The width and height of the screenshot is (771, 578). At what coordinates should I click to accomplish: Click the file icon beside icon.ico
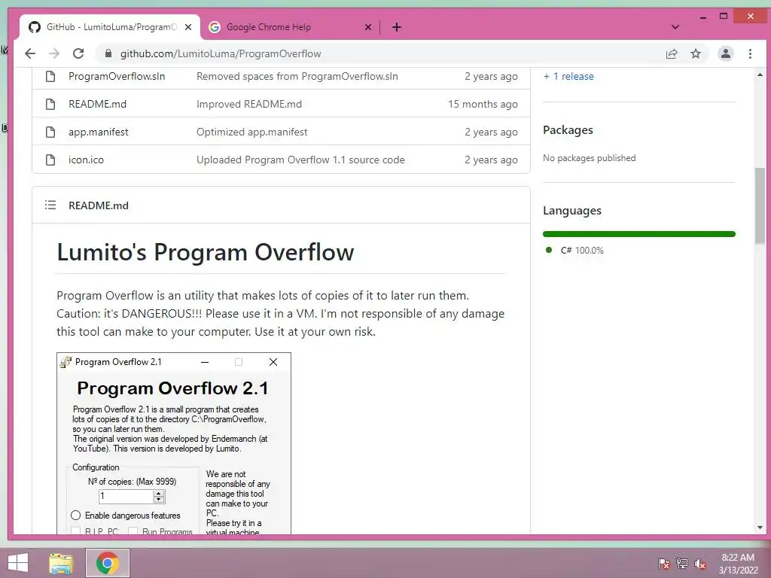coord(50,160)
